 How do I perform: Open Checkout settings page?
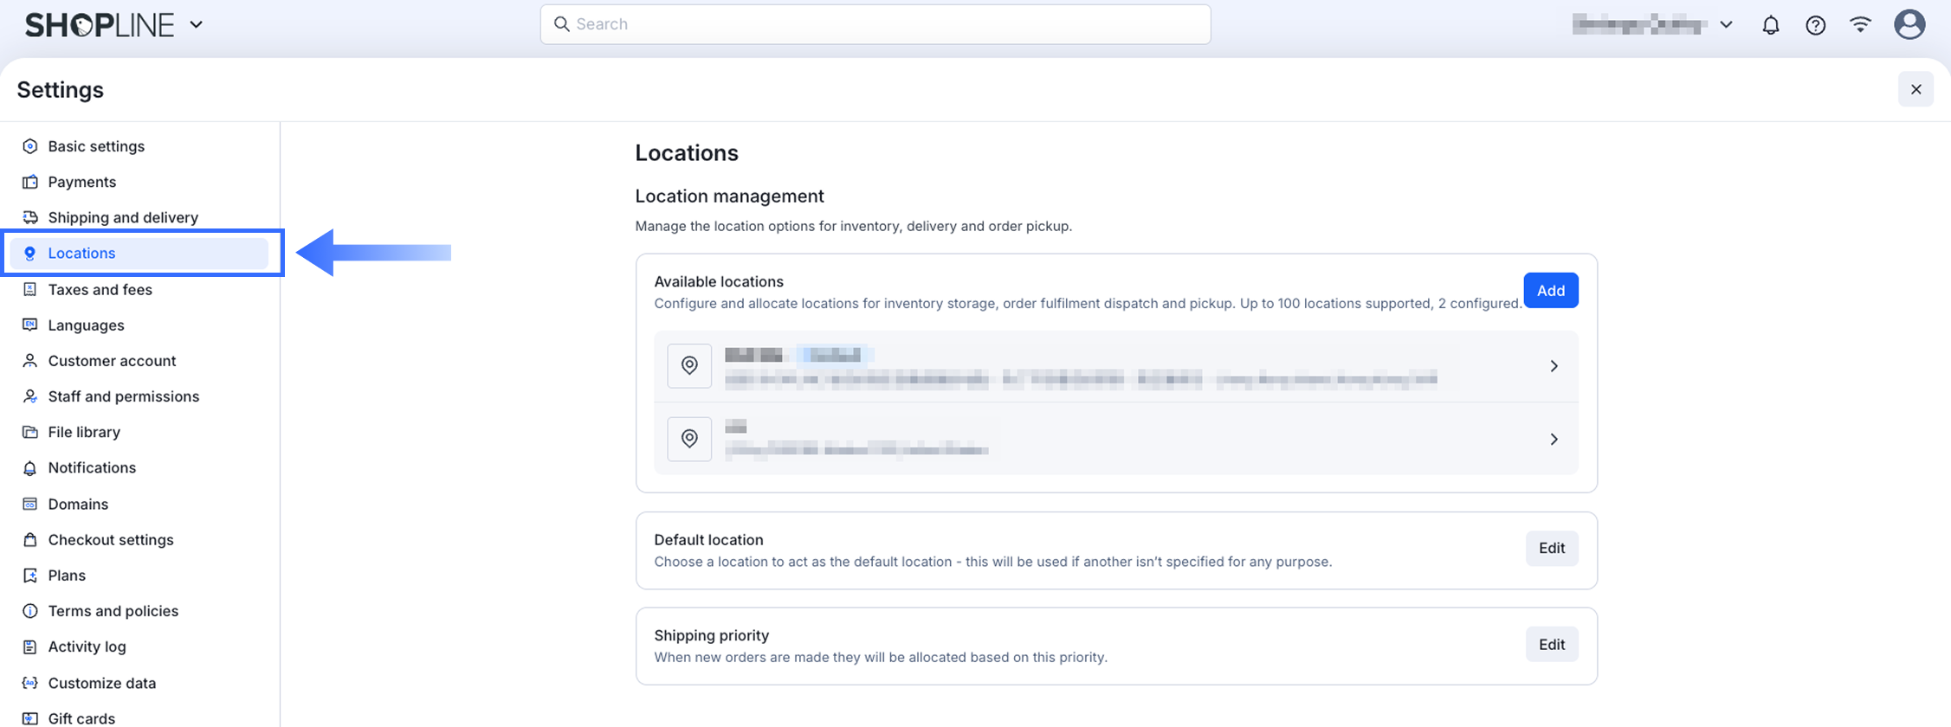(111, 539)
